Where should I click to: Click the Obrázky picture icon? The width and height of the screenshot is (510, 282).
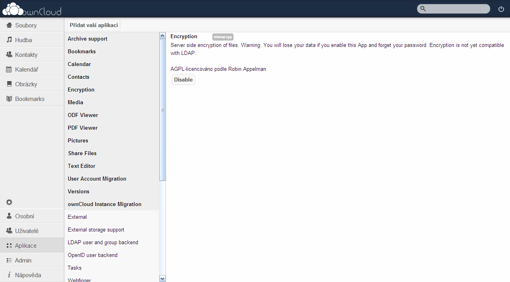point(9,84)
